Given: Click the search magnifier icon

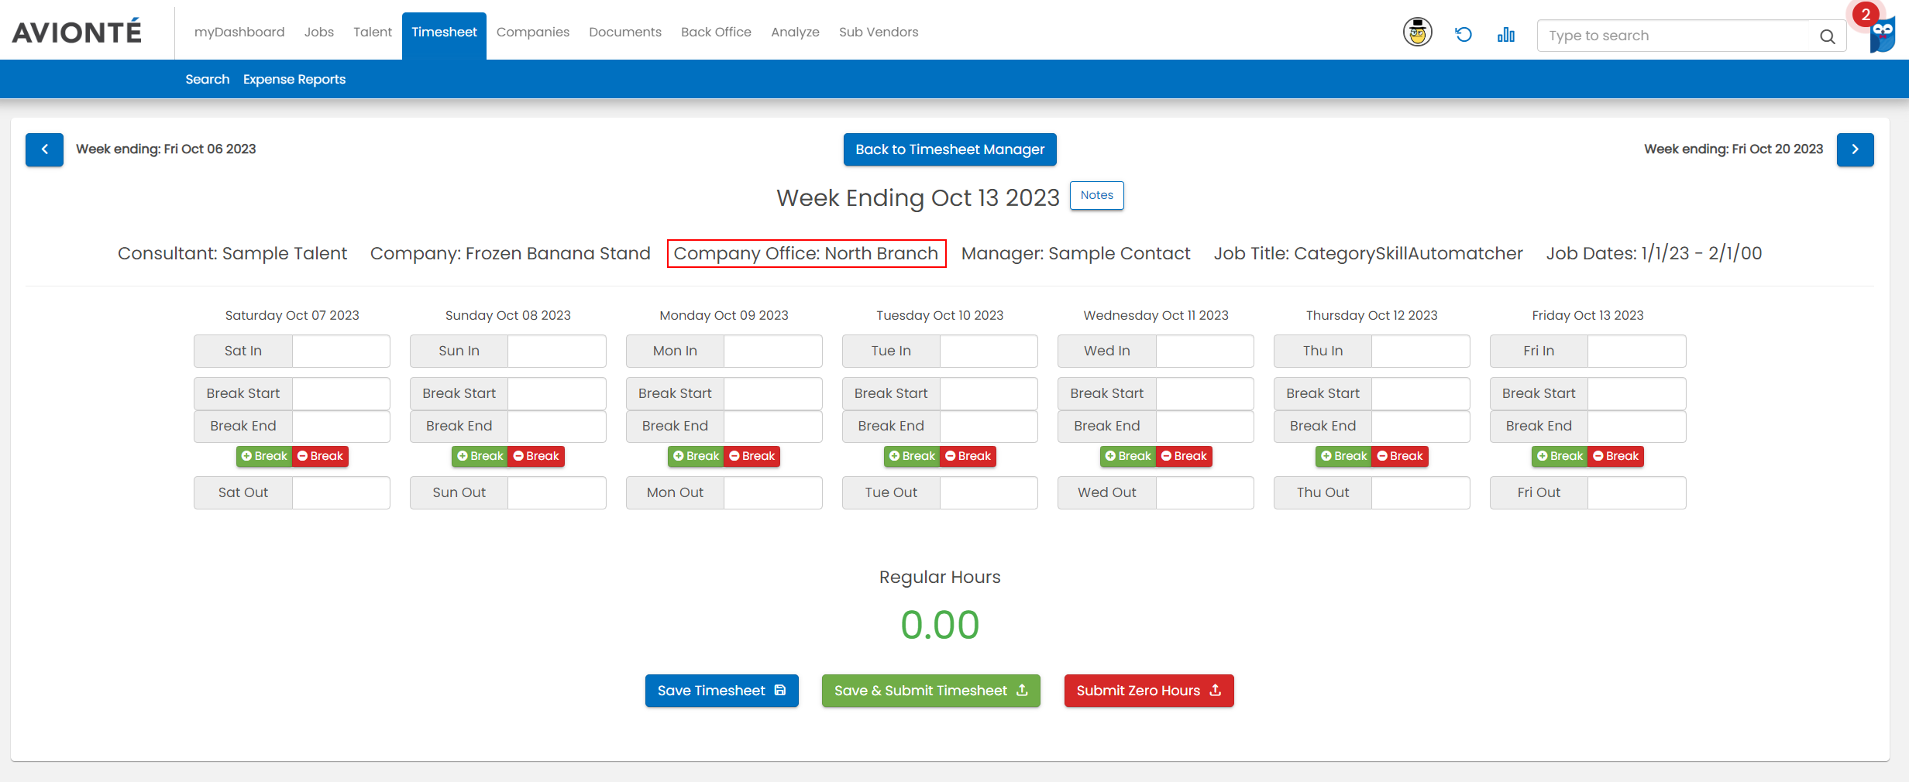Looking at the screenshot, I should click(x=1827, y=36).
